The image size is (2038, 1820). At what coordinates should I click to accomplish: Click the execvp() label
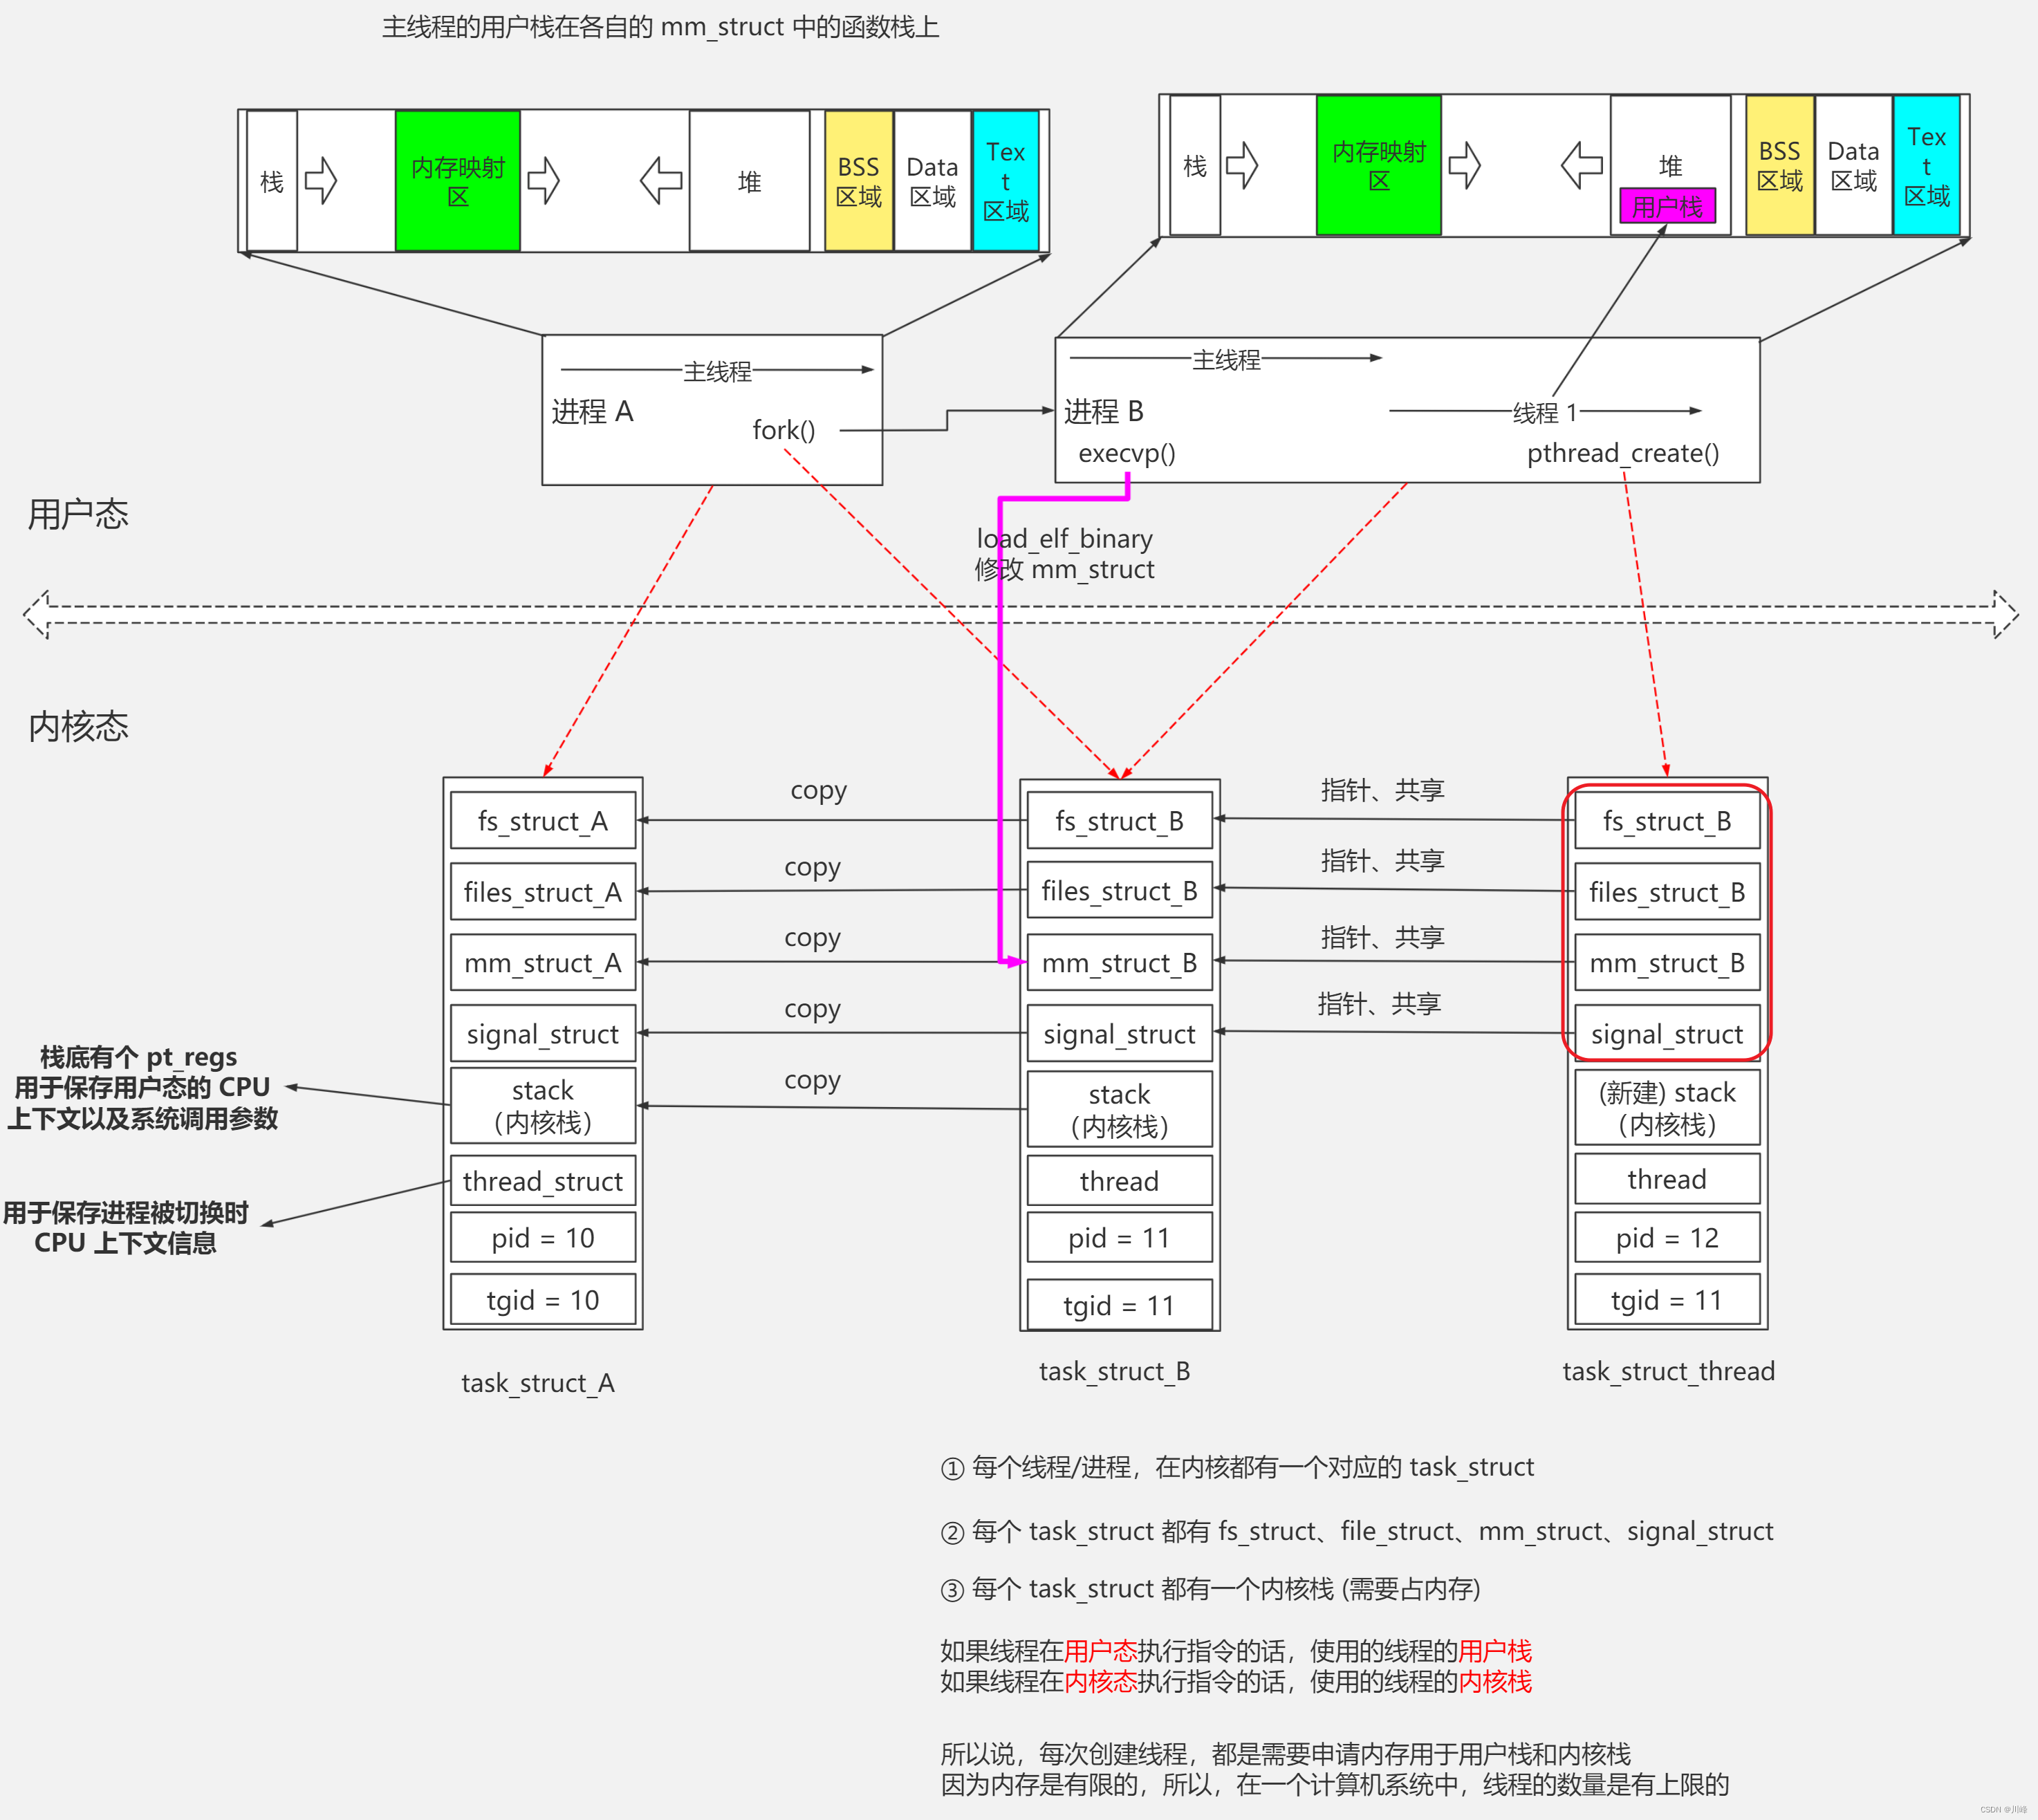coord(1127,453)
